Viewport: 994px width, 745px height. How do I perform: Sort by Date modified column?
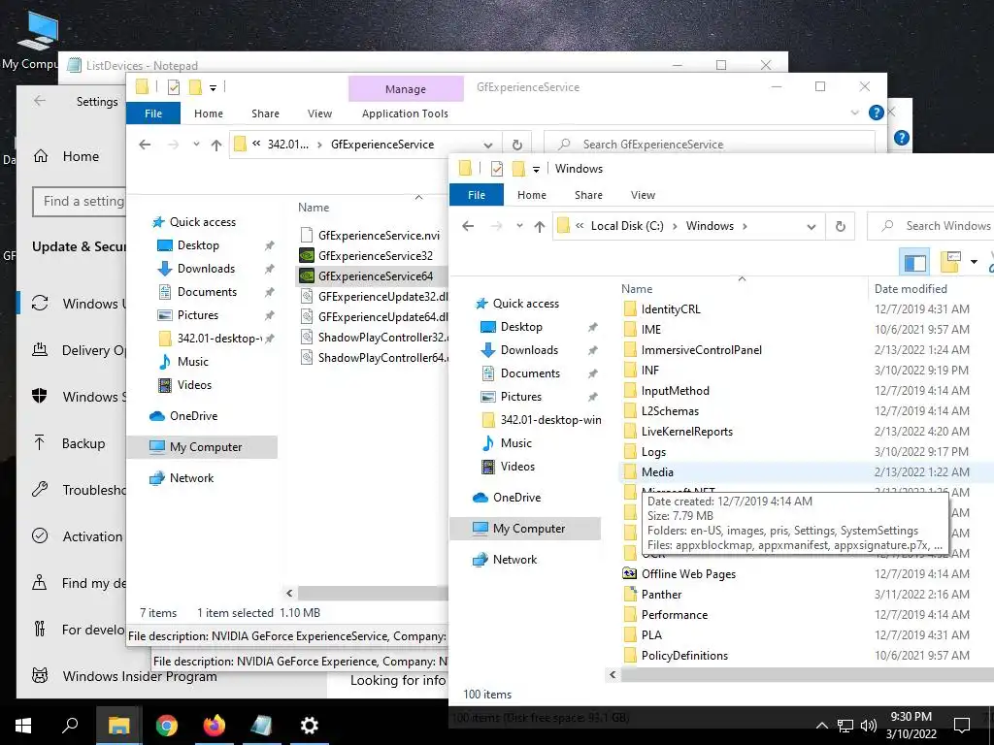[911, 289]
